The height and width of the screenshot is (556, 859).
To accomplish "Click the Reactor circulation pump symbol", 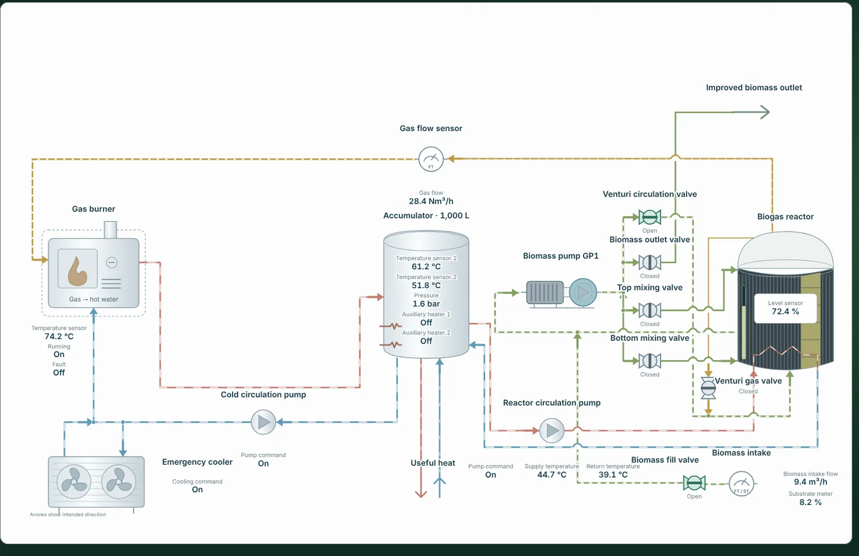I will click(x=552, y=430).
